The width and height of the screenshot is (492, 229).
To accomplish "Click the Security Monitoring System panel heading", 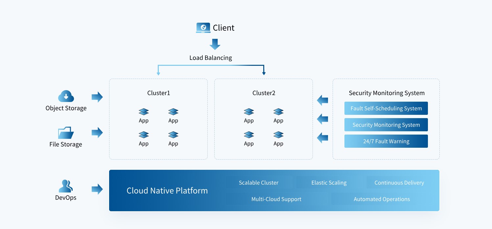I will pyautogui.click(x=387, y=93).
